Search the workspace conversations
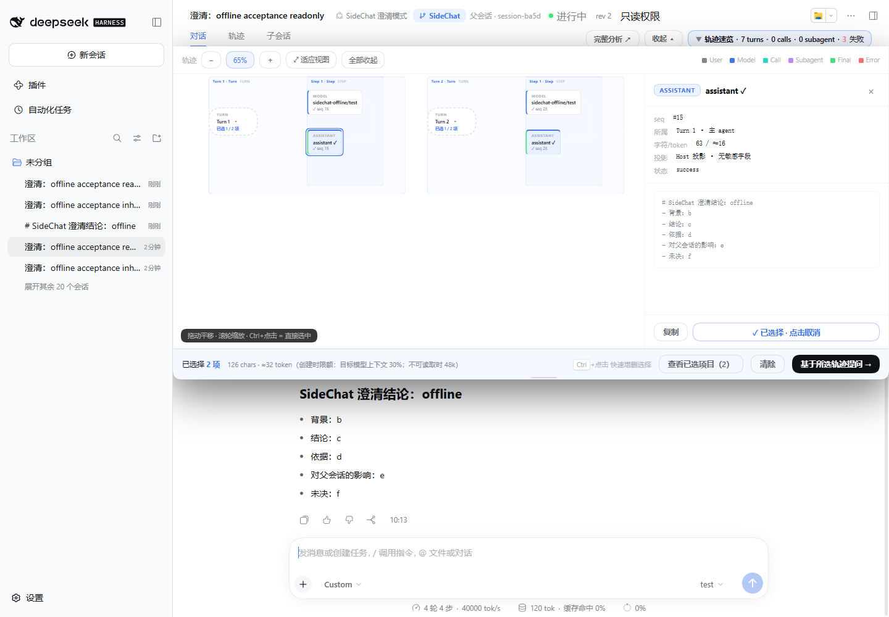889x617 pixels. click(117, 138)
